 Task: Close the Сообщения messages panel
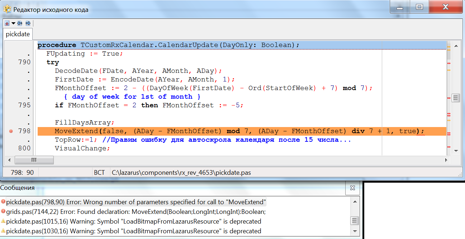point(352,188)
